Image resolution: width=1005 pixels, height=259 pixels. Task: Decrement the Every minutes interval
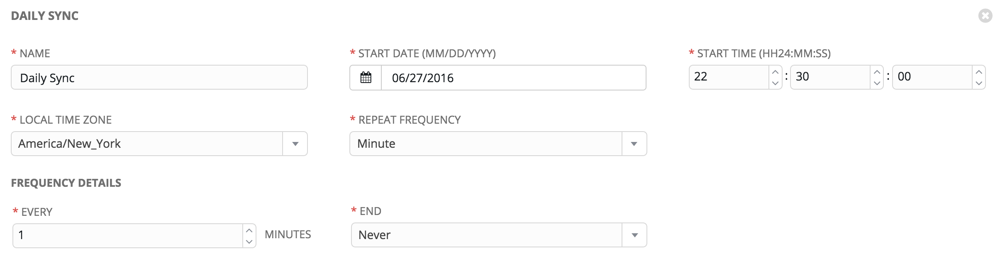[x=249, y=242]
